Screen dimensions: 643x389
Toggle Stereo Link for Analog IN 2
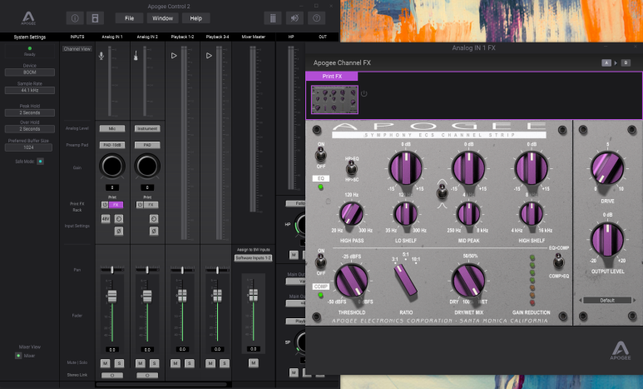pos(147,375)
